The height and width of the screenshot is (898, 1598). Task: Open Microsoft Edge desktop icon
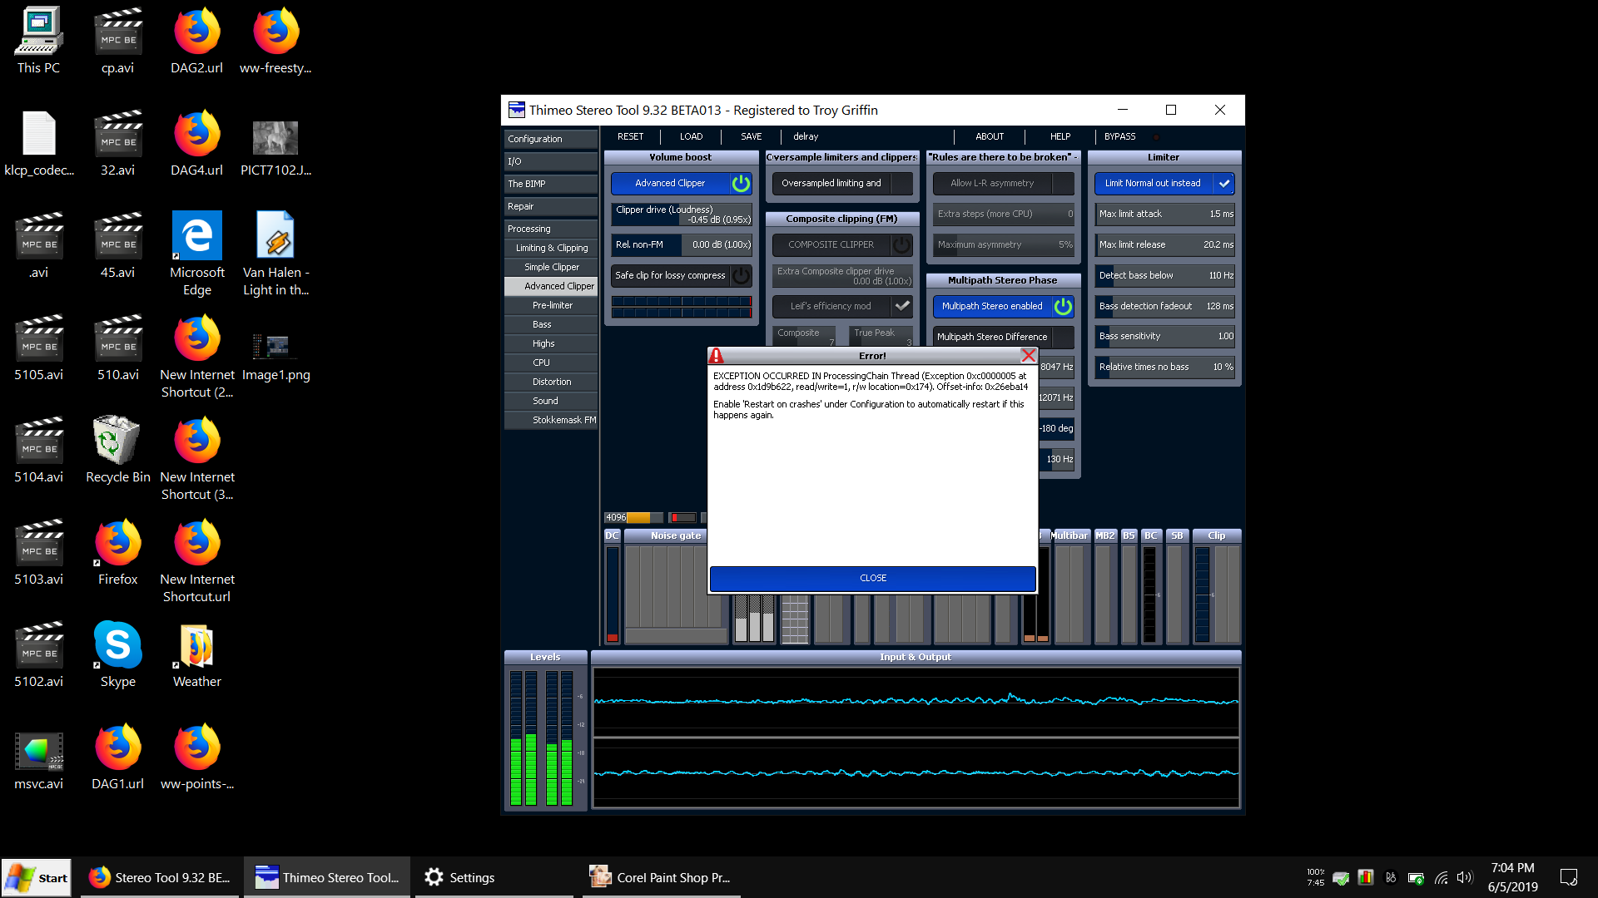pyautogui.click(x=197, y=254)
